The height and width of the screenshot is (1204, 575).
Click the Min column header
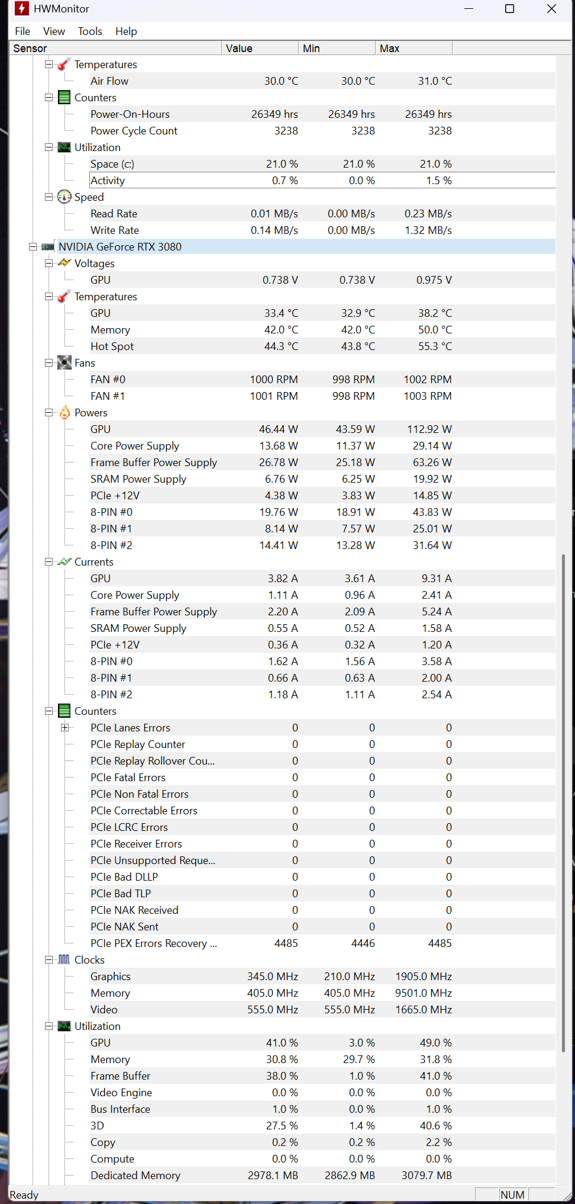pyautogui.click(x=337, y=49)
